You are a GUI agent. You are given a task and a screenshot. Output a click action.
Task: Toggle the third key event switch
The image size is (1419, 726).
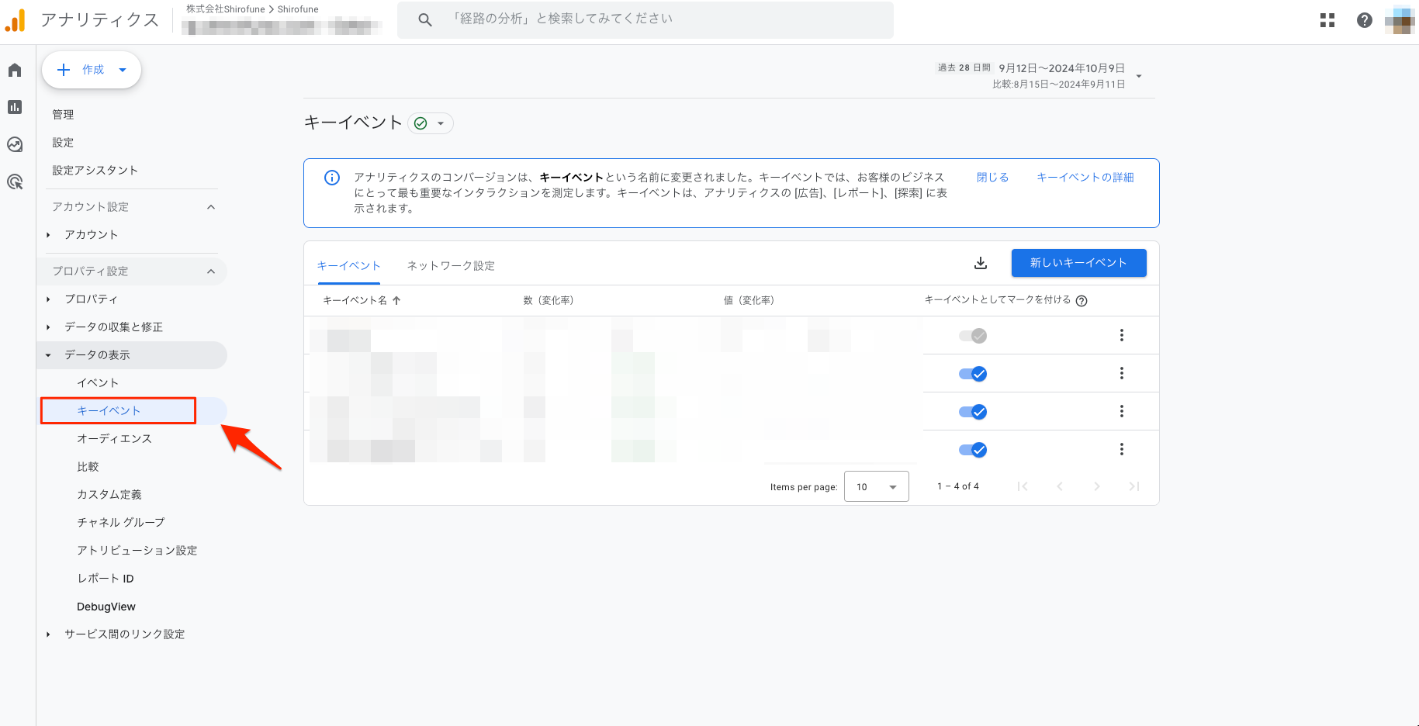tap(973, 412)
